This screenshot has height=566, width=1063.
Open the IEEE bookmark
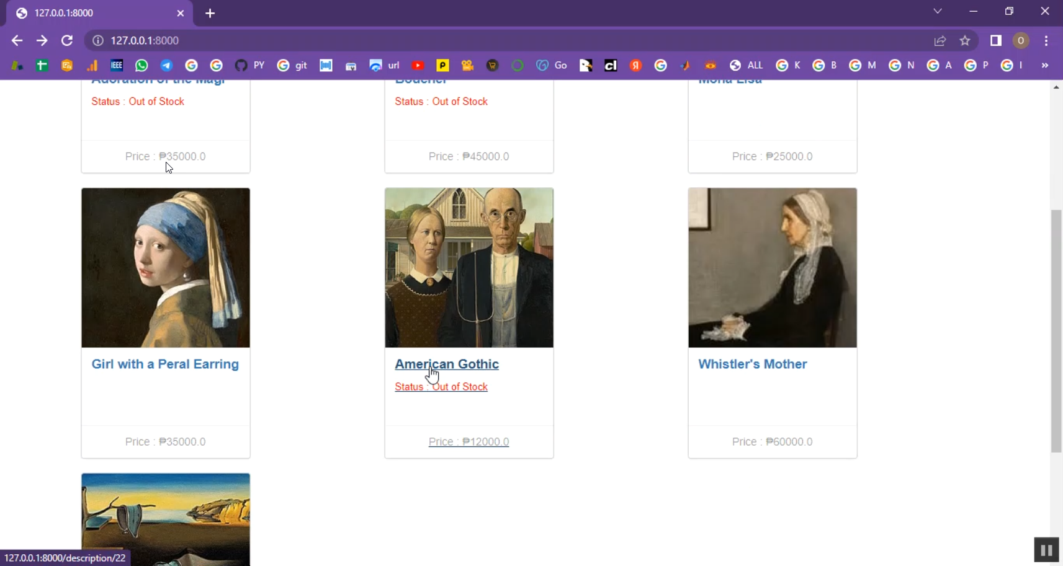click(x=117, y=65)
